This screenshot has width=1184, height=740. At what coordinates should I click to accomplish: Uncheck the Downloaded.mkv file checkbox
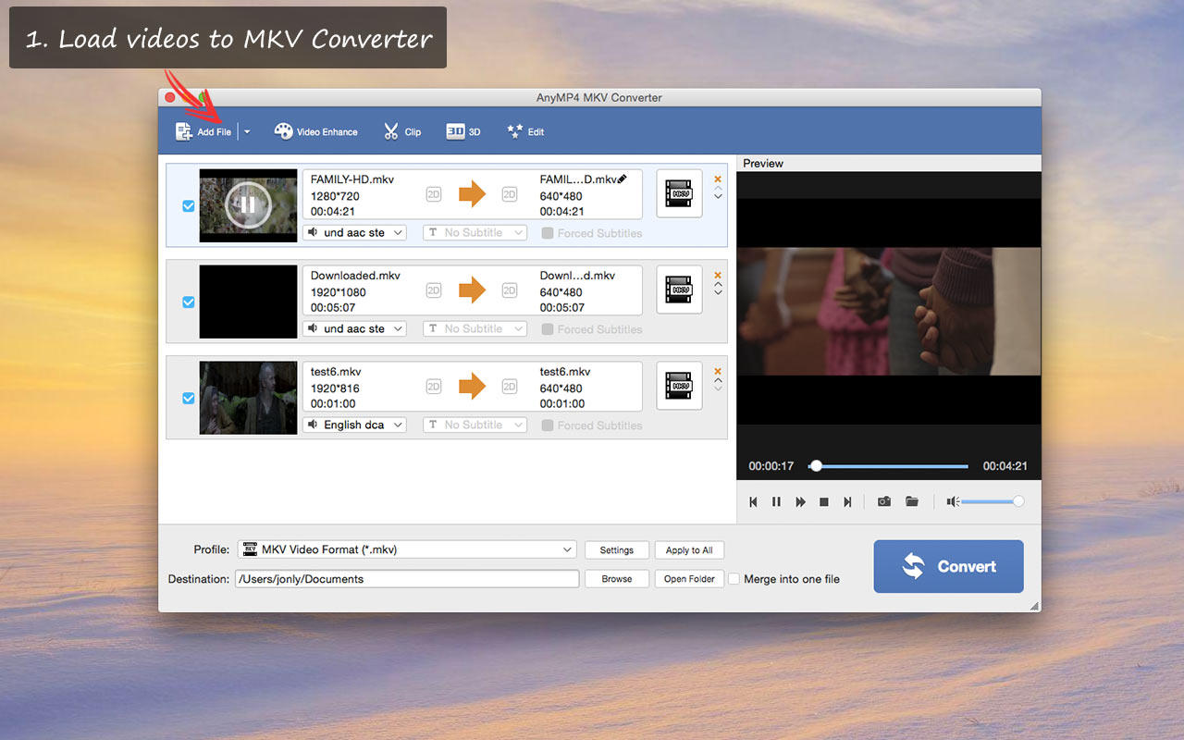click(189, 302)
